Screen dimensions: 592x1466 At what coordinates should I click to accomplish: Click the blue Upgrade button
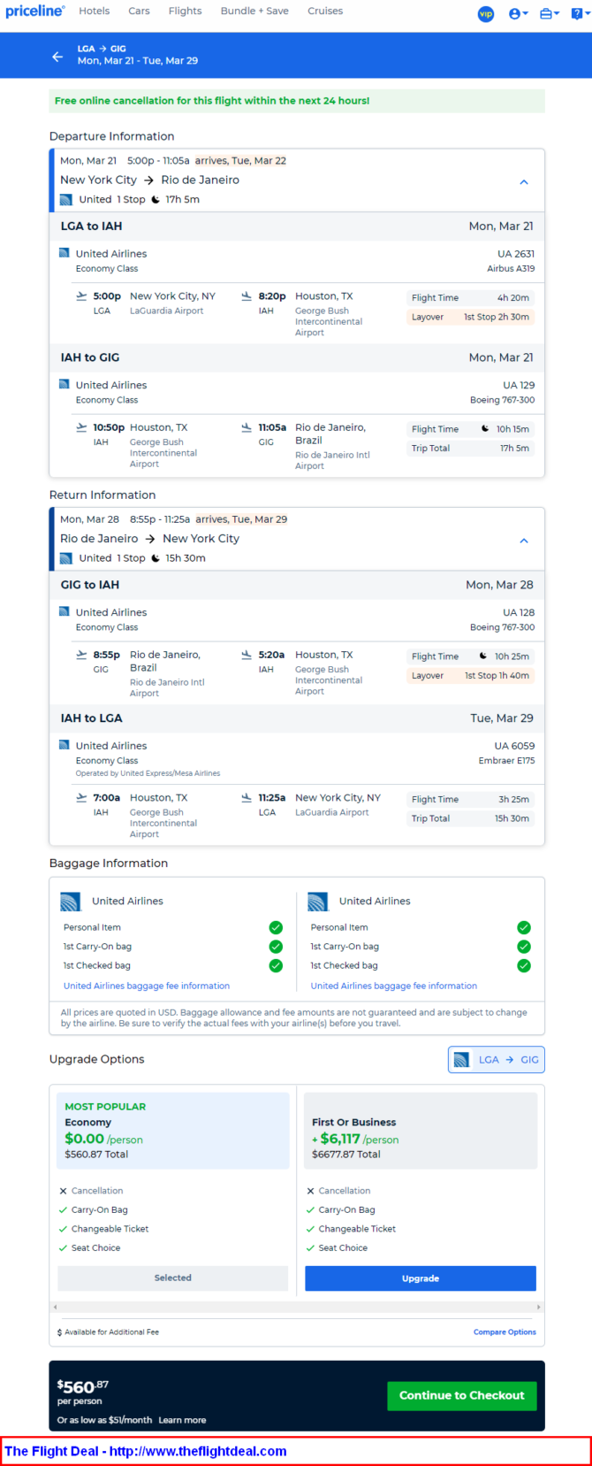[x=421, y=1278]
